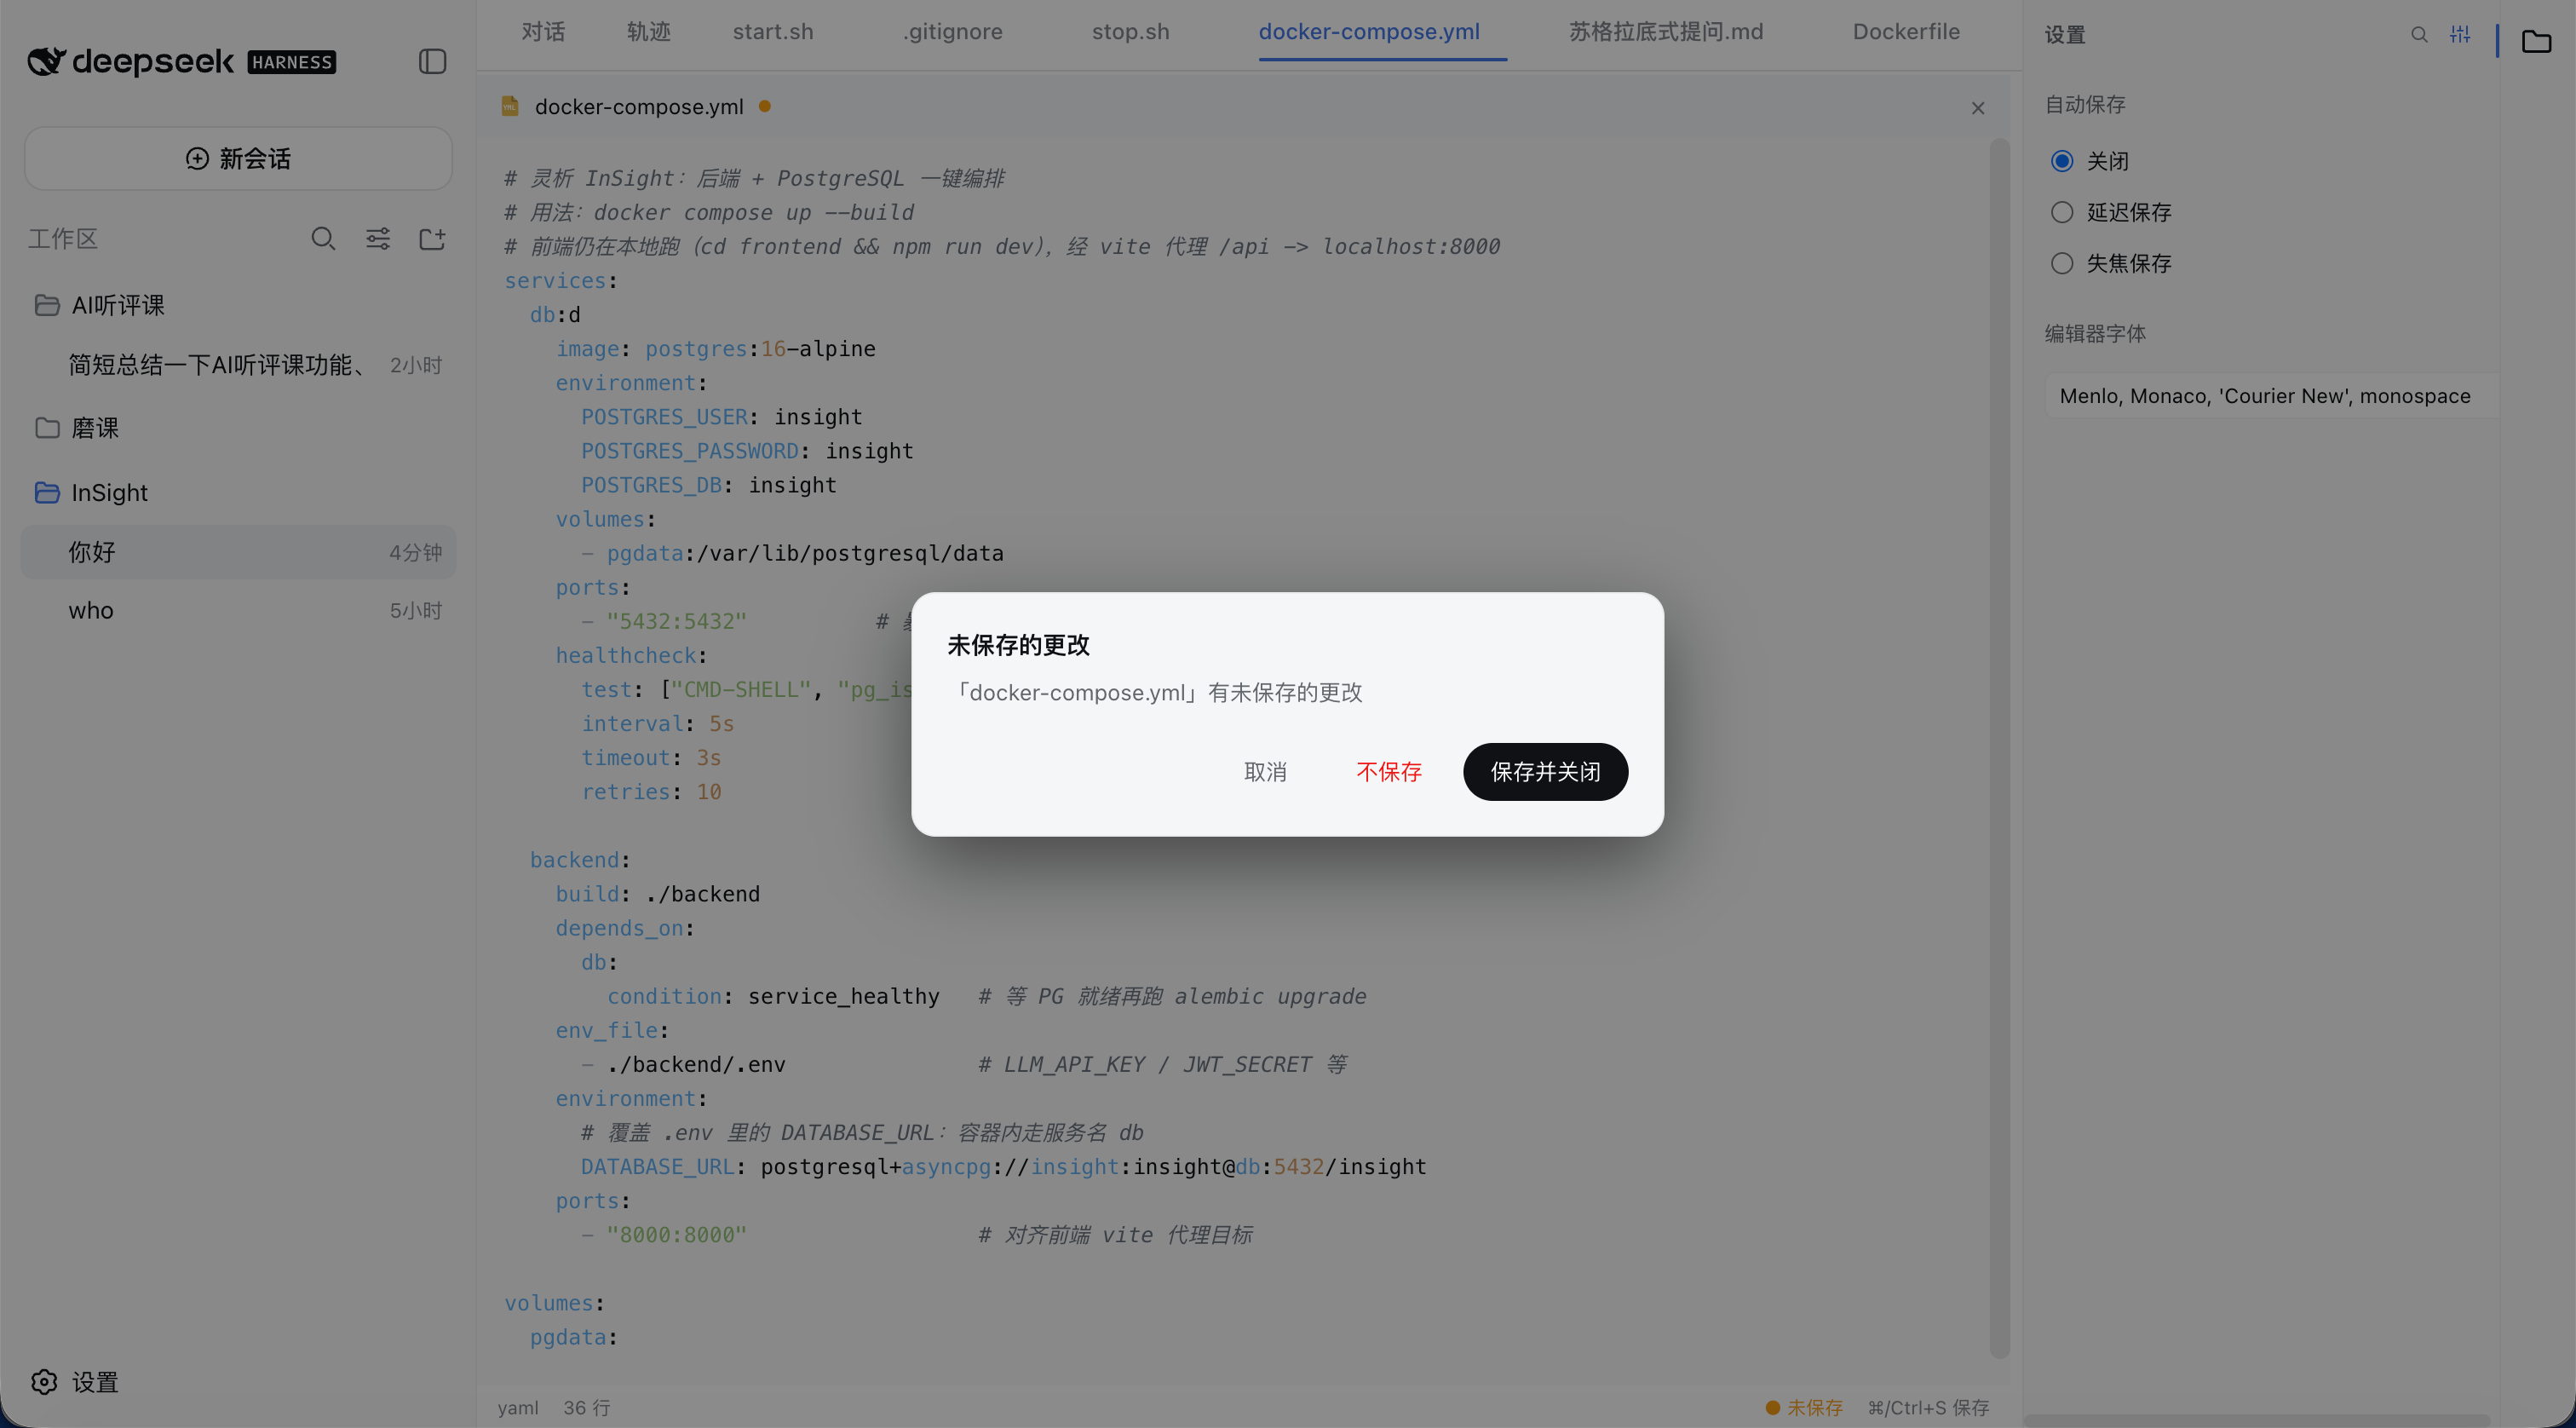The height and width of the screenshot is (1428, 2576).
Task: Close the docker-compose.yml editor
Action: [x=1978, y=108]
